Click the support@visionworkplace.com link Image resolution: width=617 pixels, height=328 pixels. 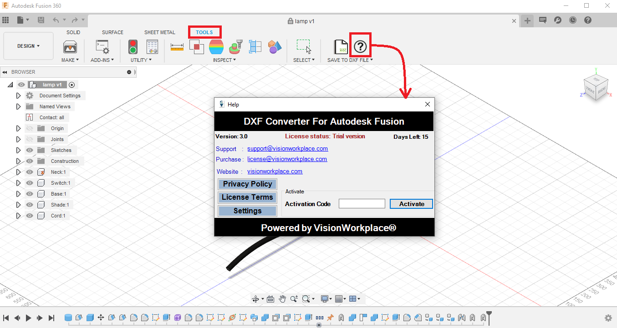[287, 149]
